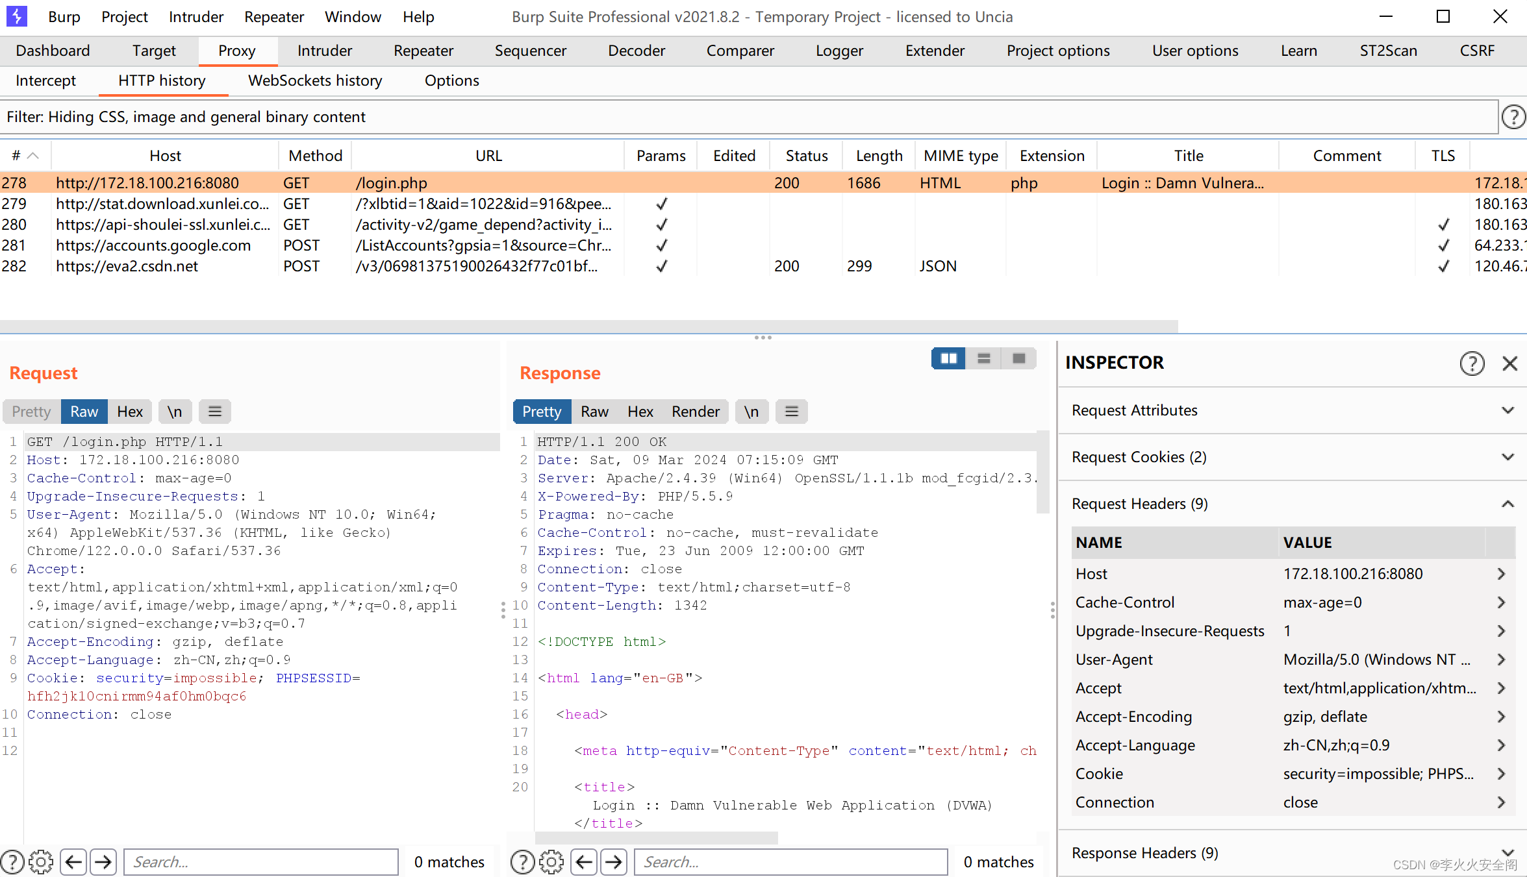
Task: Select combined single-pane layout icon
Action: pos(1018,358)
